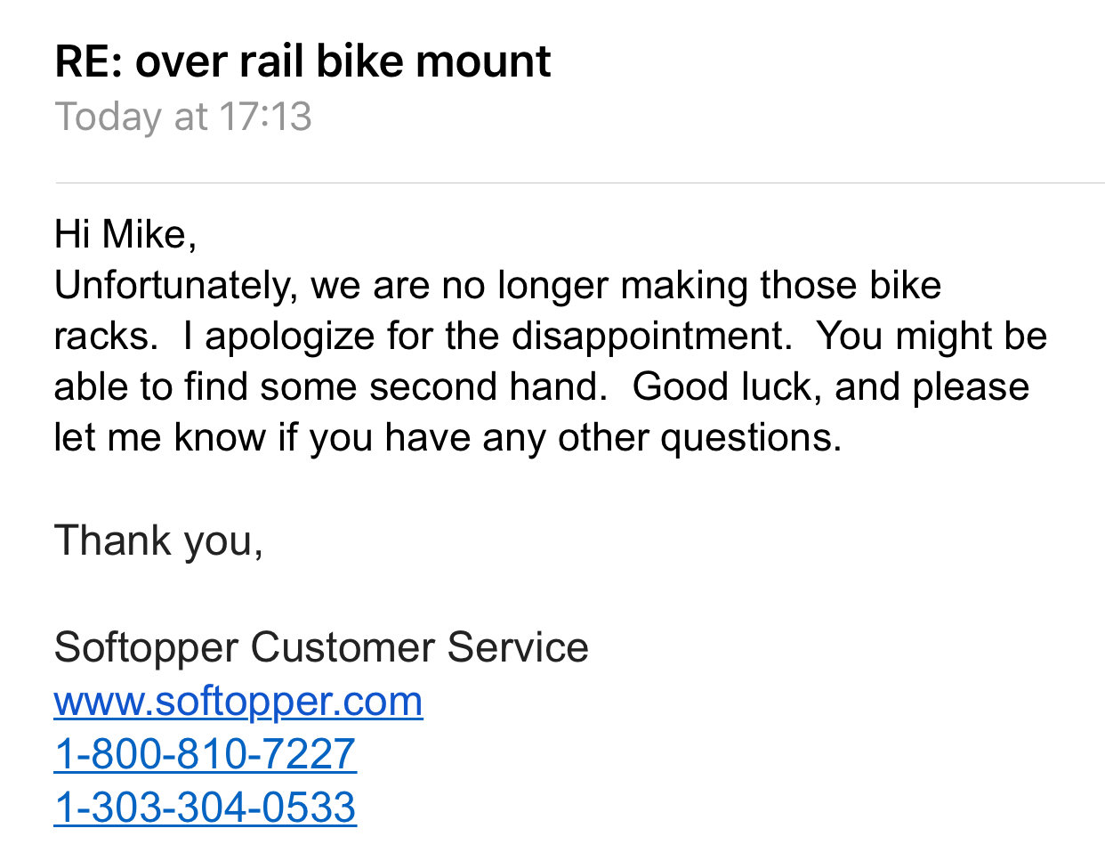1105x861 pixels.
Task: Tap the 1-303-304-0533 phone number link
Action: coord(205,808)
